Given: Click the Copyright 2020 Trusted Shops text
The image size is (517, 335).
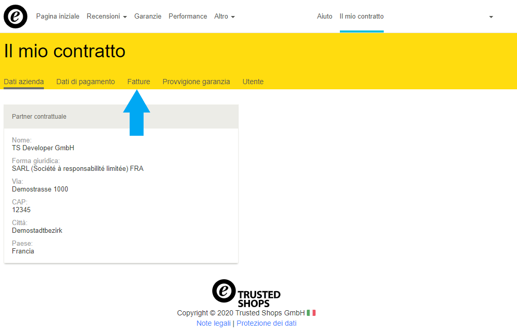Looking at the screenshot, I should pos(241,313).
